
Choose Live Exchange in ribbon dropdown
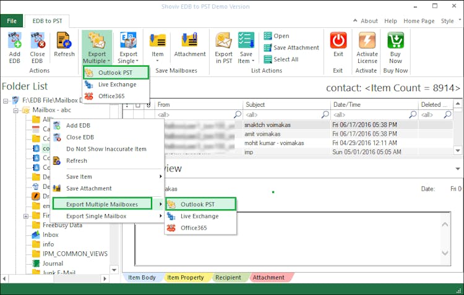(x=116, y=85)
